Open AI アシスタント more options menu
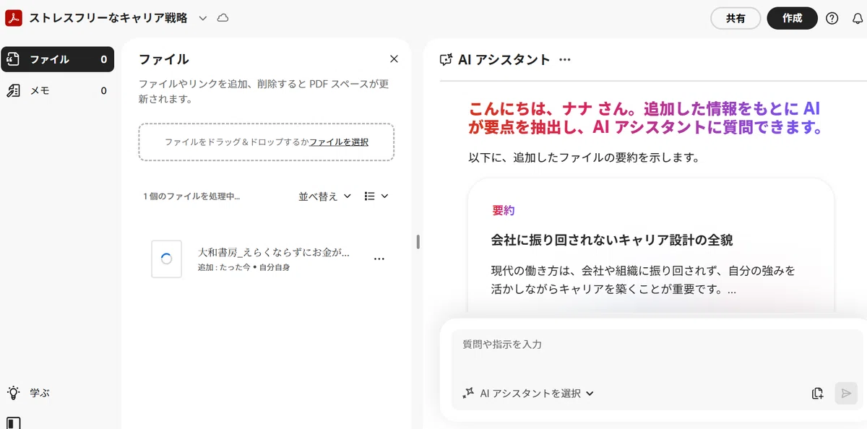The image size is (867, 429). (565, 60)
